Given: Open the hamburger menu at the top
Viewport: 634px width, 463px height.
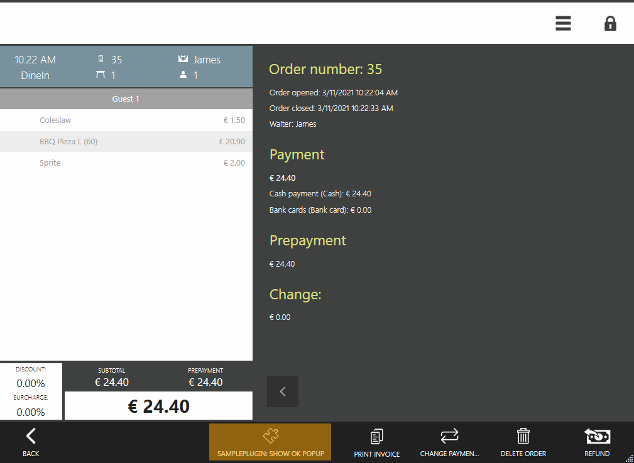Looking at the screenshot, I should [x=563, y=23].
